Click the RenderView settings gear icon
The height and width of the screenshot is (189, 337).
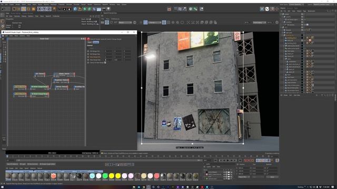277,22
